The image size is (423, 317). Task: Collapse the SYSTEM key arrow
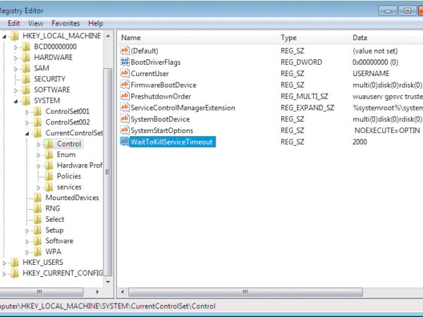pos(16,101)
